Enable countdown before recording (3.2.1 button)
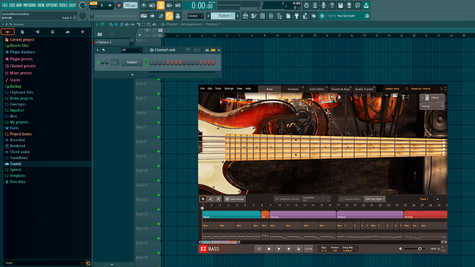The image size is (475, 267). tap(160, 5)
